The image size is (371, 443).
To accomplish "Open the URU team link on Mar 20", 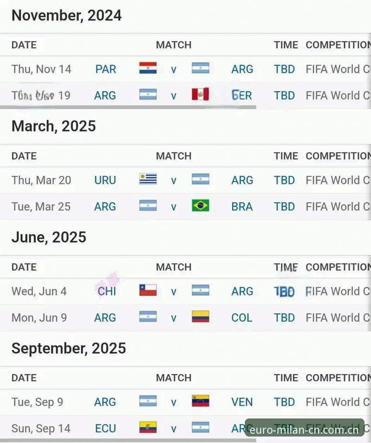I will coord(105,180).
